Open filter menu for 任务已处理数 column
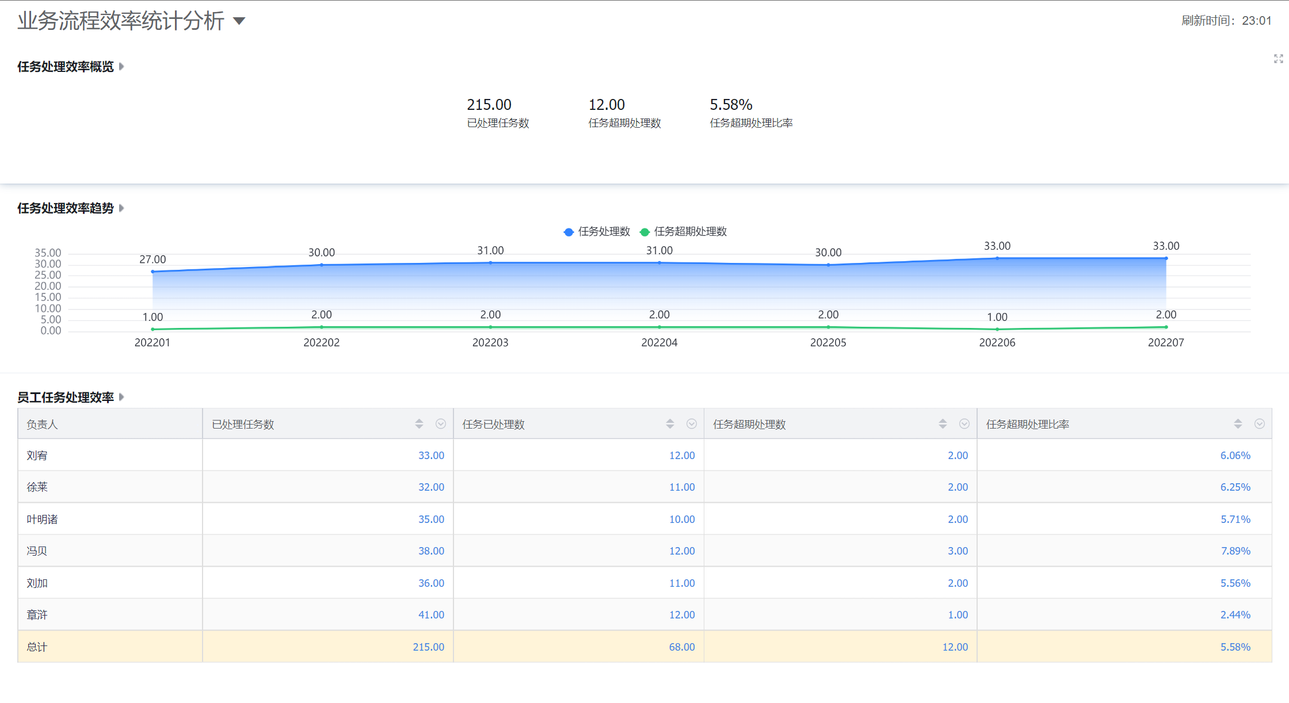 pos(692,424)
